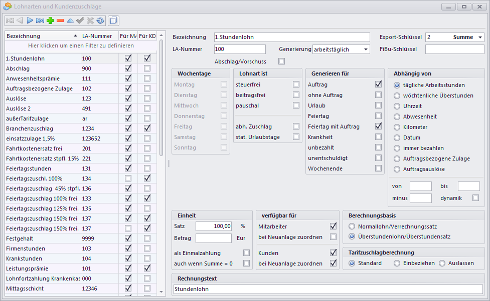Add new record with green plus
This screenshot has width=490, height=301.
click(50, 20)
